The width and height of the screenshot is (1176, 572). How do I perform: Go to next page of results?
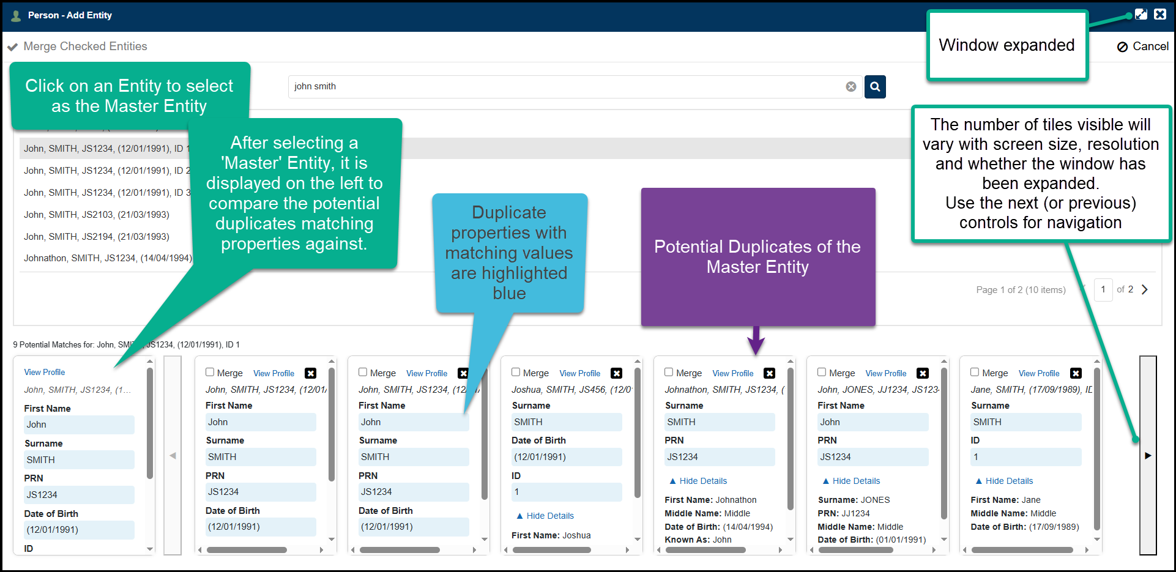(x=1145, y=289)
